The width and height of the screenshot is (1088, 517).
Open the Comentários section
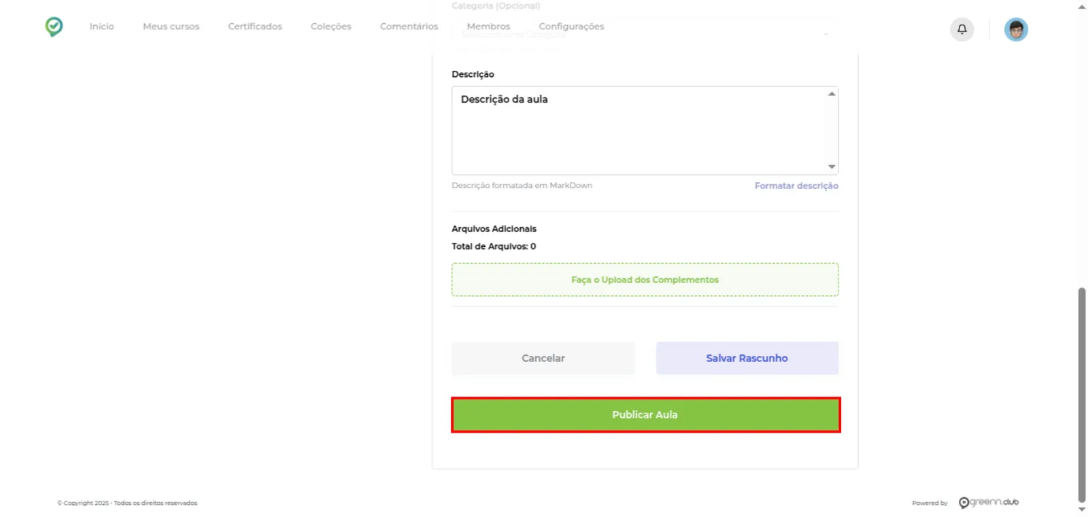tap(409, 27)
